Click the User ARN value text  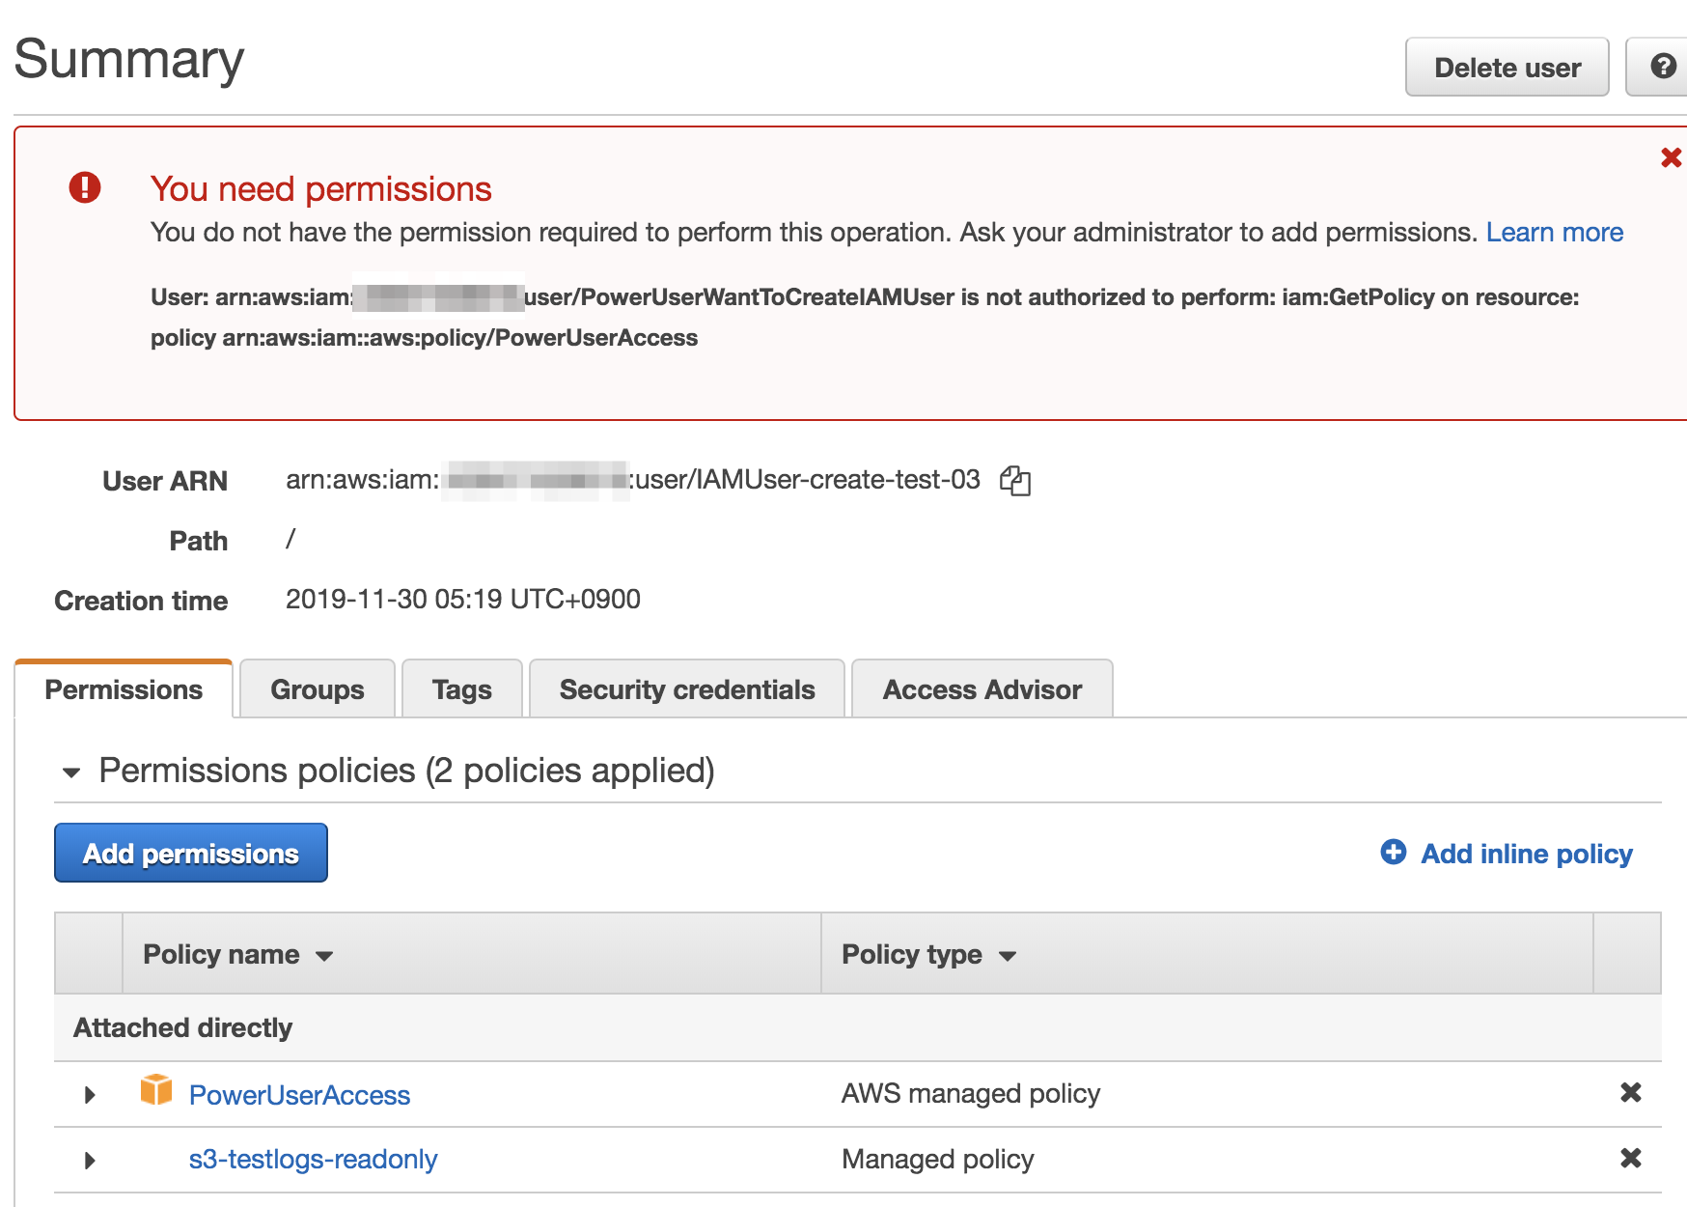coord(633,480)
